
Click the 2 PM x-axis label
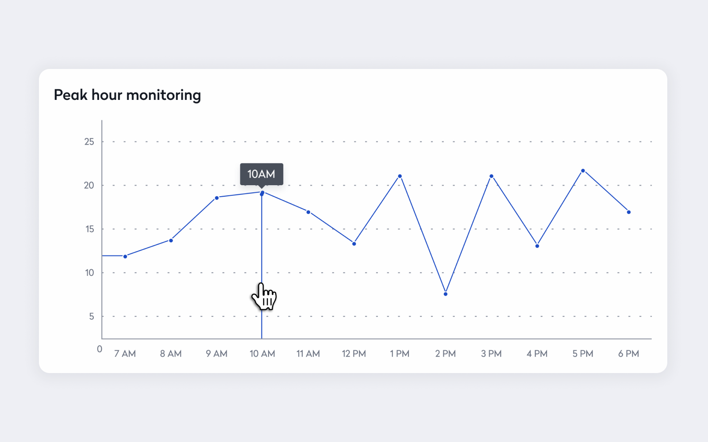[x=446, y=354]
